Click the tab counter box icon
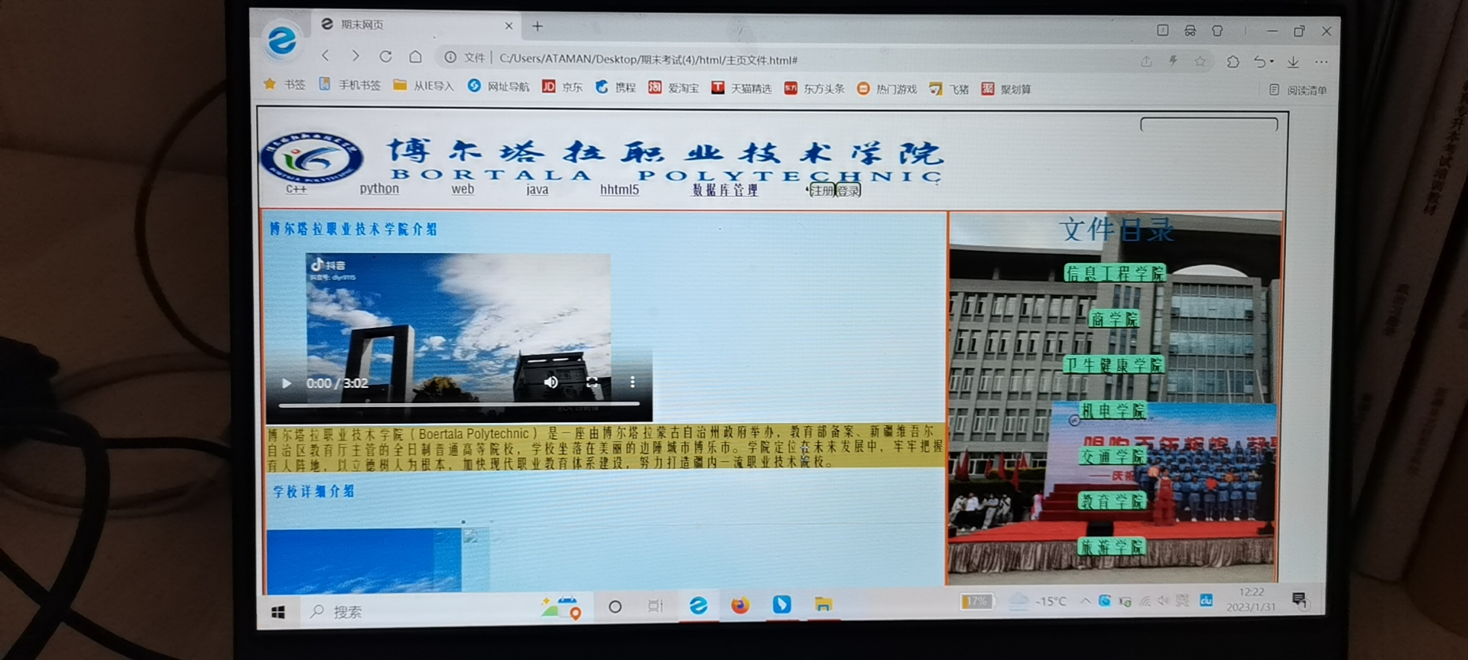1468x660 pixels. tap(1163, 30)
